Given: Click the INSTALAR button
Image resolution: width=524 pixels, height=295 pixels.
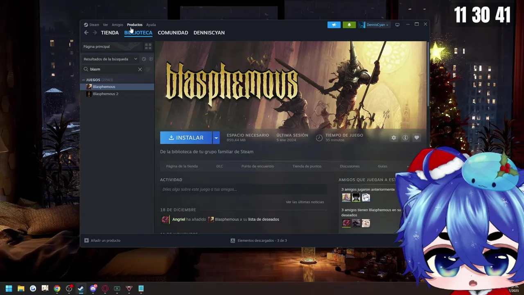Looking at the screenshot, I should tap(186, 138).
